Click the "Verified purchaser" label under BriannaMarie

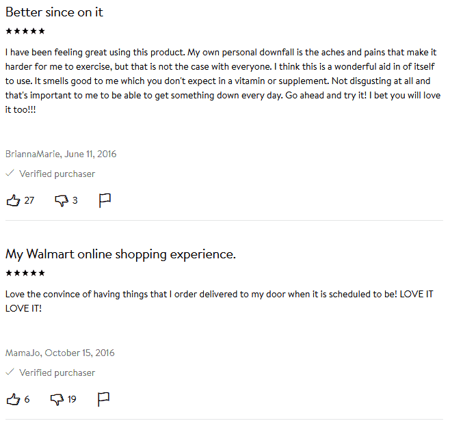(x=57, y=174)
